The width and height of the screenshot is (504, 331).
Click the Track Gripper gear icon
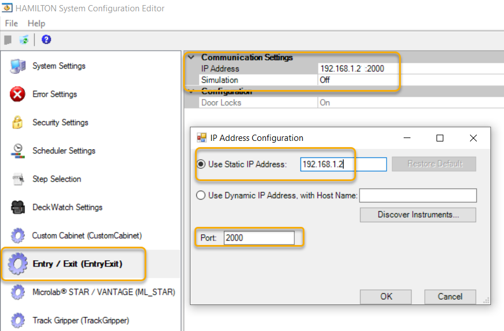pyautogui.click(x=18, y=320)
